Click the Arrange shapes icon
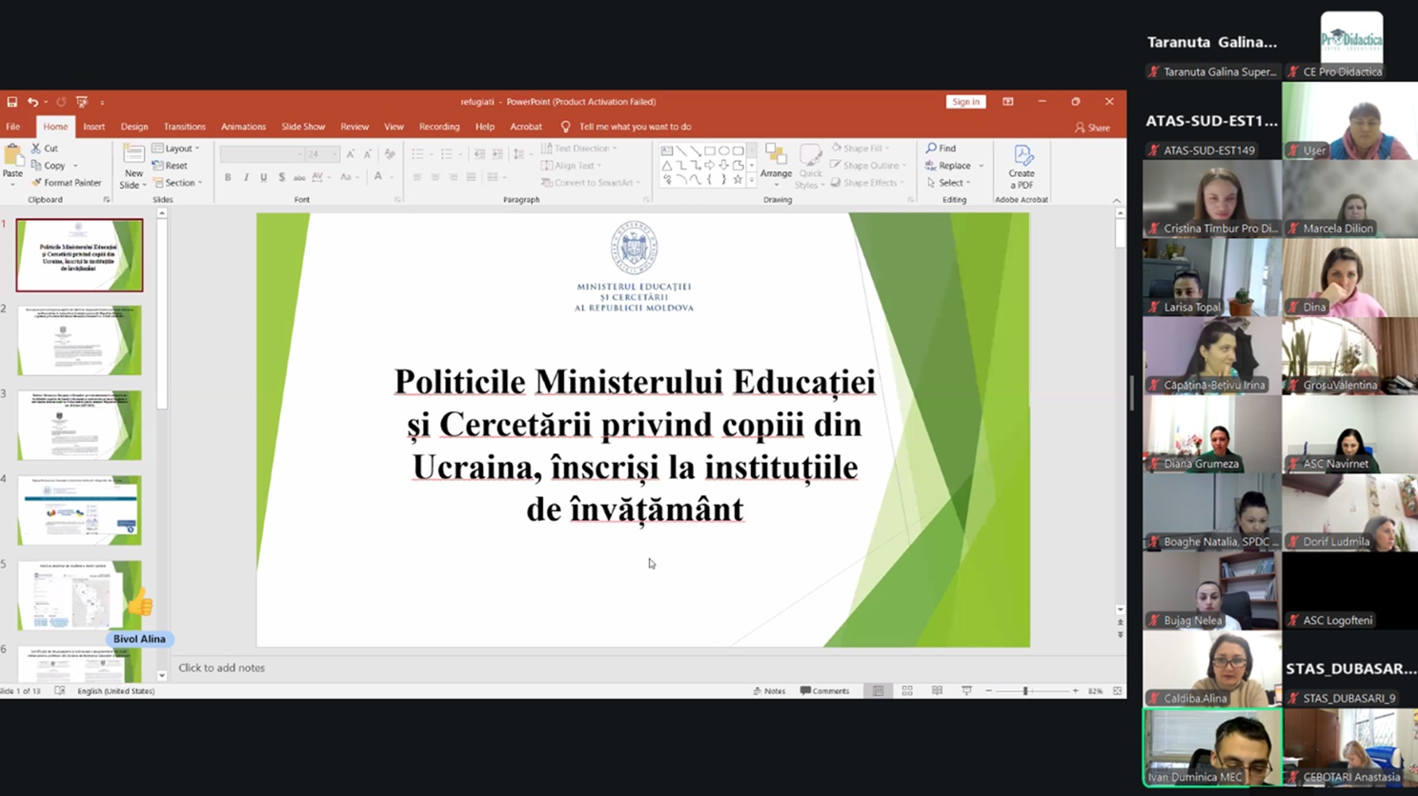 click(776, 156)
